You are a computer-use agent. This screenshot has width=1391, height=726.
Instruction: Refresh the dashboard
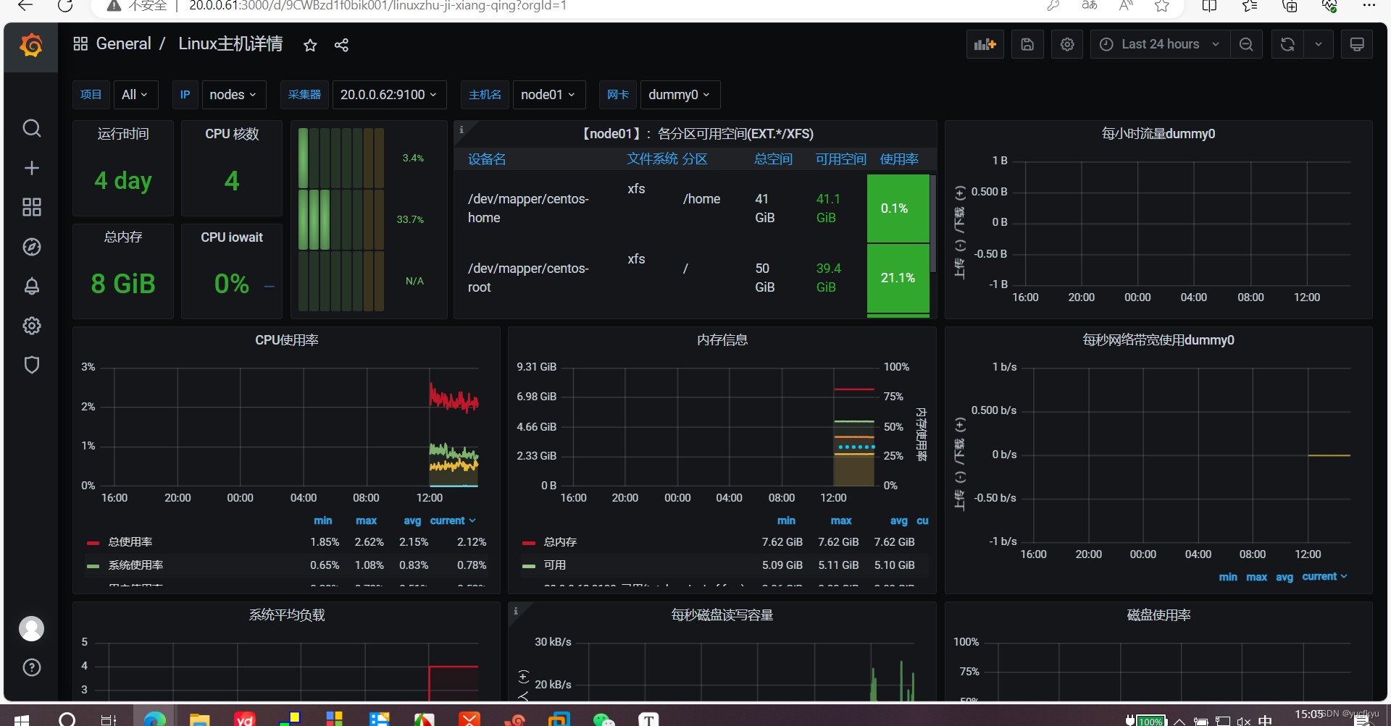pyautogui.click(x=1287, y=44)
